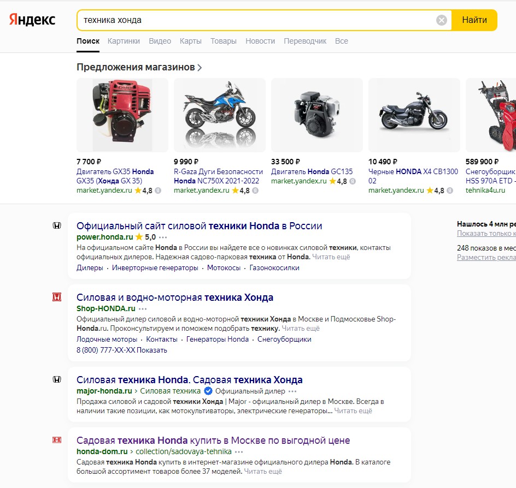Open the Инверторные генераторы sitelink

[x=155, y=268]
